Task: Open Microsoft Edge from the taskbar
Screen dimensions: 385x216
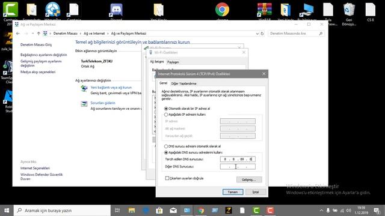Action: (146, 211)
